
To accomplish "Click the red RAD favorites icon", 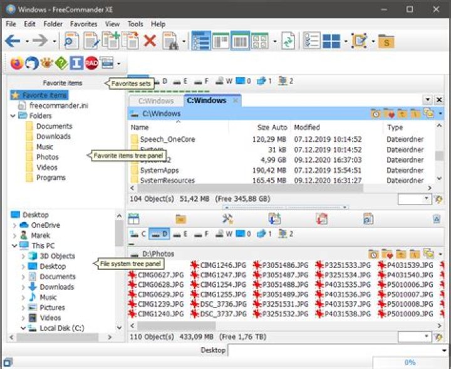I will pyautogui.click(x=91, y=63).
